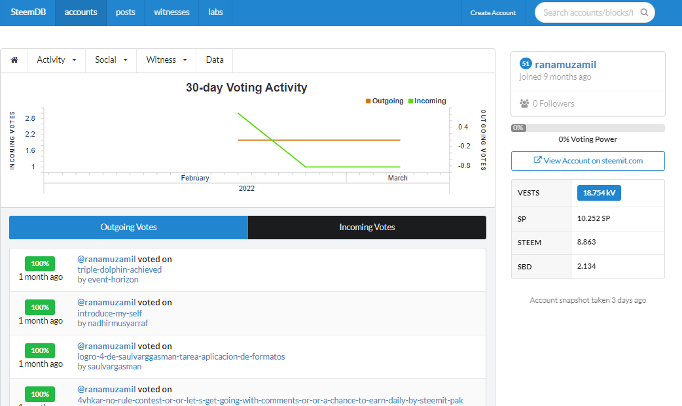Go to the labs navigation item
Screen dimensions: 682x406
pyautogui.click(x=215, y=12)
